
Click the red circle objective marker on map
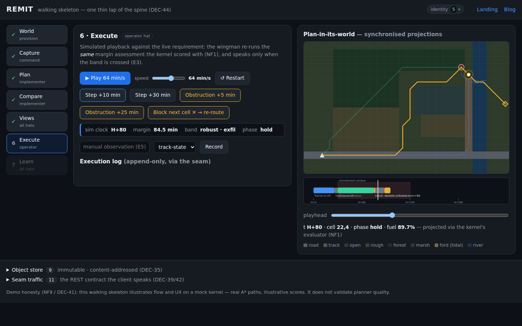461,67
